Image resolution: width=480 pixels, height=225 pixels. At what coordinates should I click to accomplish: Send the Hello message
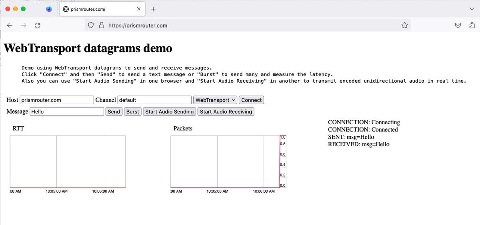[114, 112]
